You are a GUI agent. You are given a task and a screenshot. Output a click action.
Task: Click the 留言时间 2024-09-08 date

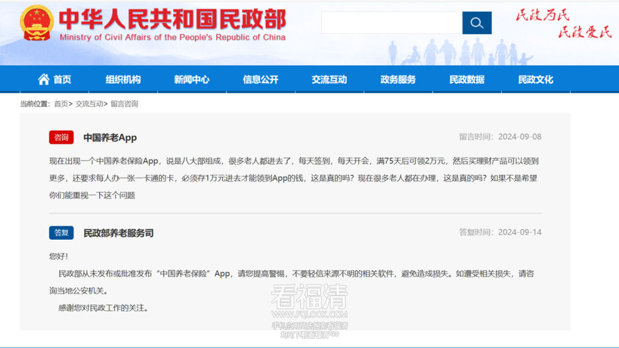click(500, 137)
